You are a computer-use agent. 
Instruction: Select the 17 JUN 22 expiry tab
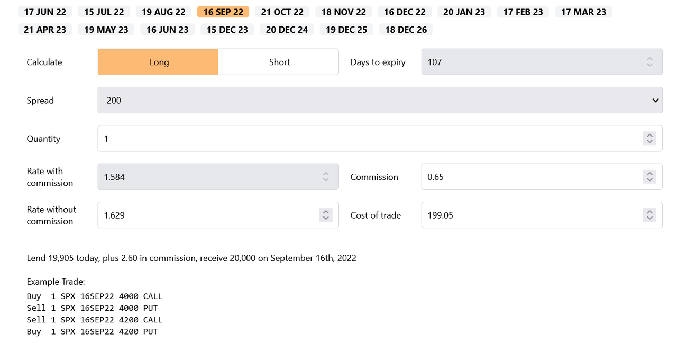coord(45,12)
